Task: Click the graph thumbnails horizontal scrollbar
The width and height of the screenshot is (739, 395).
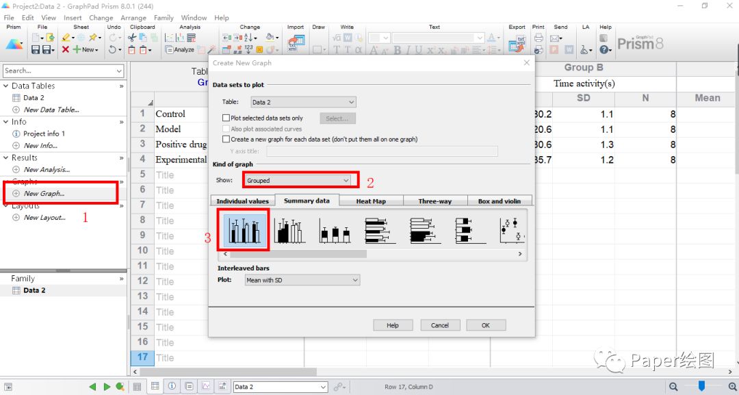Action: (298, 254)
